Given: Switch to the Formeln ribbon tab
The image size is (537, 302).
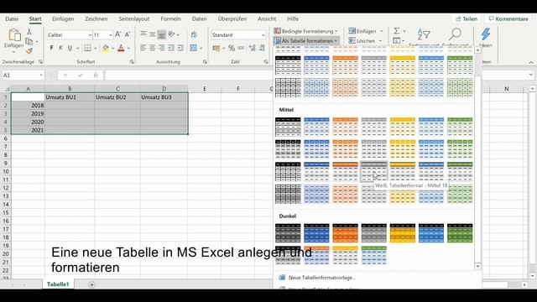Looking at the screenshot, I should [170, 18].
